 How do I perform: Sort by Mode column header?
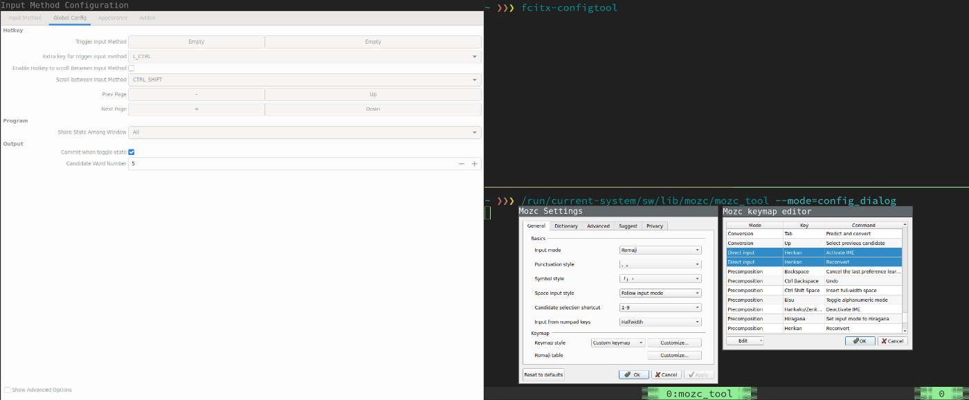click(754, 225)
